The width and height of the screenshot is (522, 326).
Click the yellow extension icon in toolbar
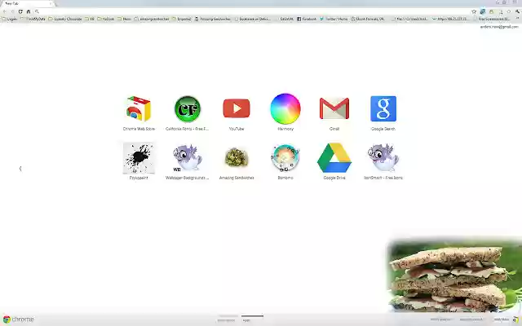click(491, 11)
